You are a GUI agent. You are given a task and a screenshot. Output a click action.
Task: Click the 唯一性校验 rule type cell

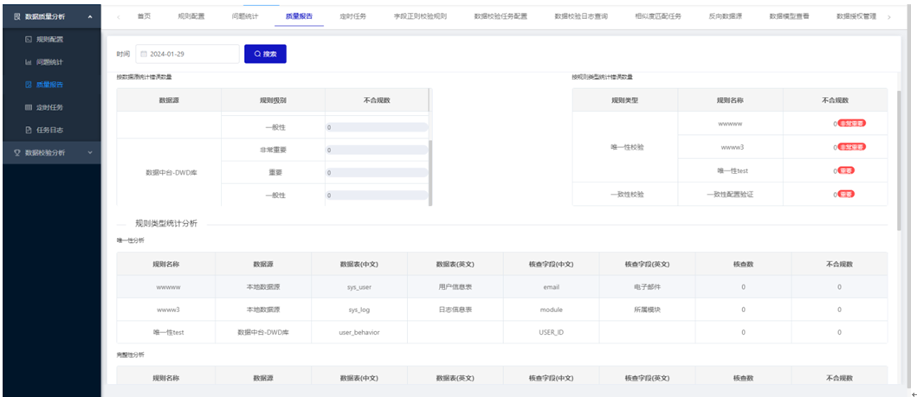click(x=624, y=147)
